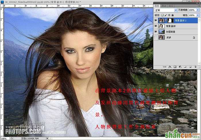Show the 背景 layer visibility box
This screenshot has height=140, width=201.
[x=156, y=38]
